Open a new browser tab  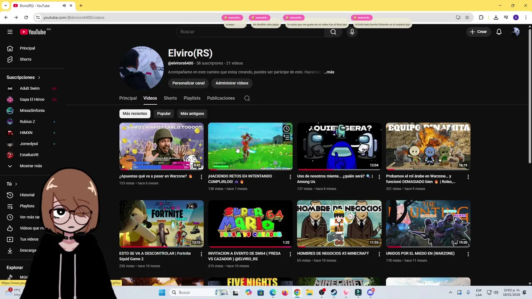coord(81,6)
